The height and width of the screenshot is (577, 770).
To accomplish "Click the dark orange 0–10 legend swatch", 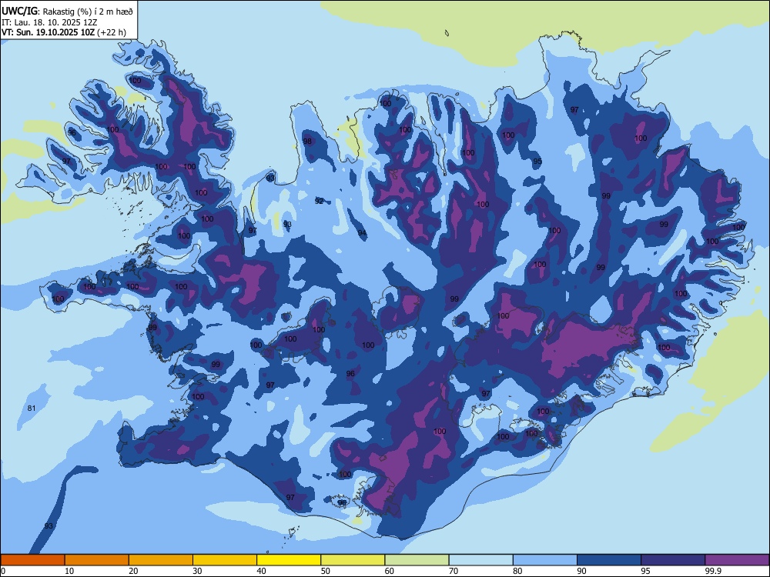I will point(32,560).
